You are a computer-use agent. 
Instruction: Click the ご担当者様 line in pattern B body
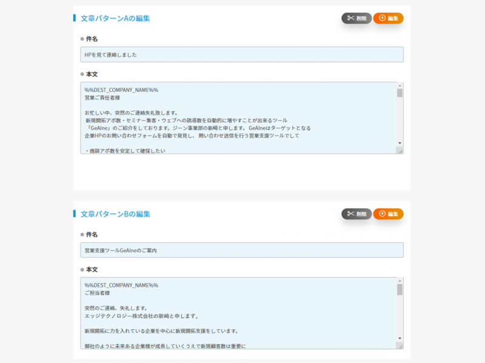pos(97,293)
